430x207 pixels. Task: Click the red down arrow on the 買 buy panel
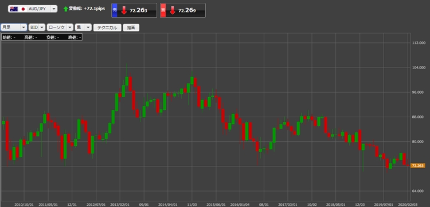tap(173, 10)
